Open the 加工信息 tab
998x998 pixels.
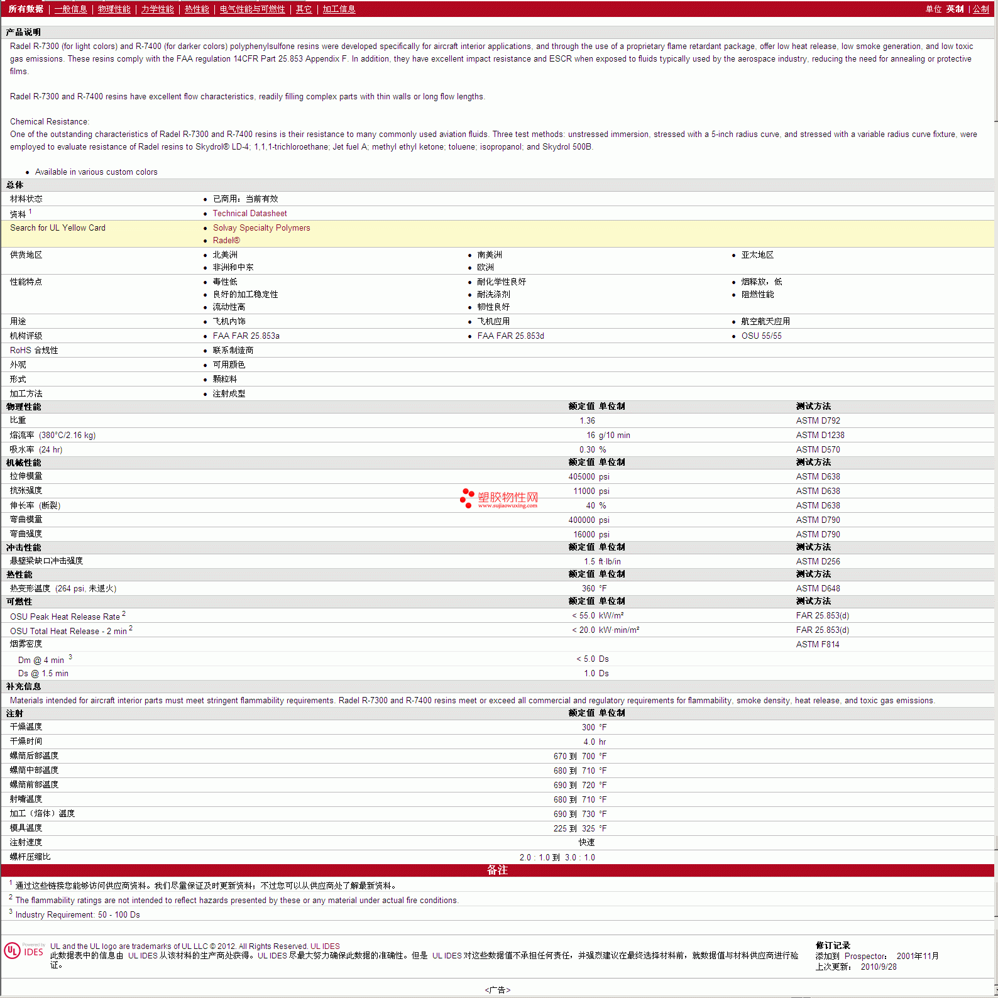coord(339,9)
